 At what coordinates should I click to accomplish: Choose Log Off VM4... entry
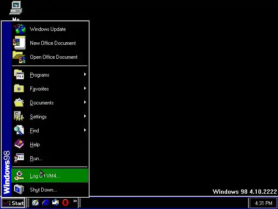(x=50, y=175)
